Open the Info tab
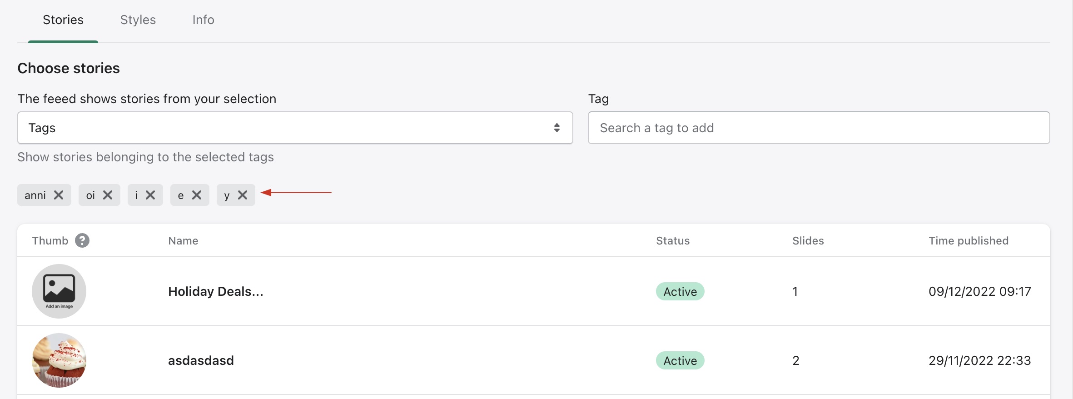 coord(203,20)
